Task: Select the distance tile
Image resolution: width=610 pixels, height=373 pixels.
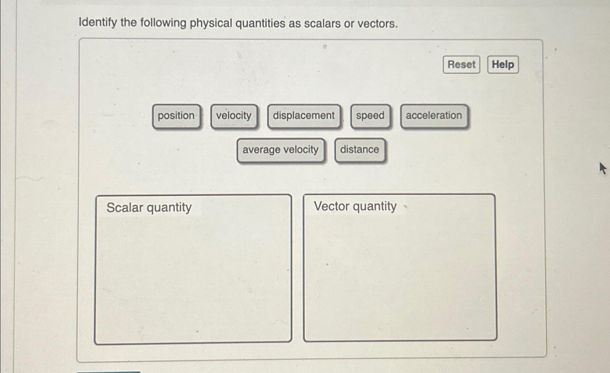Action: (x=360, y=149)
